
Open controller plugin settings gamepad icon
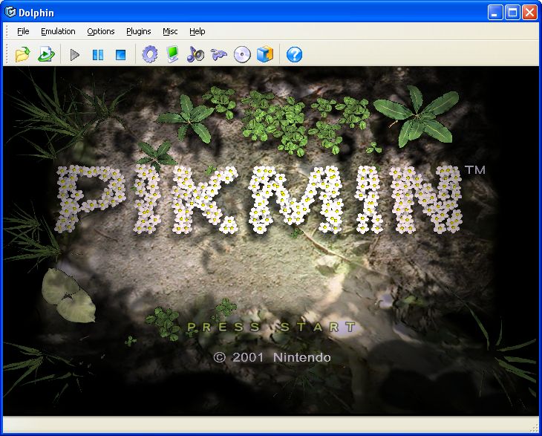click(219, 54)
